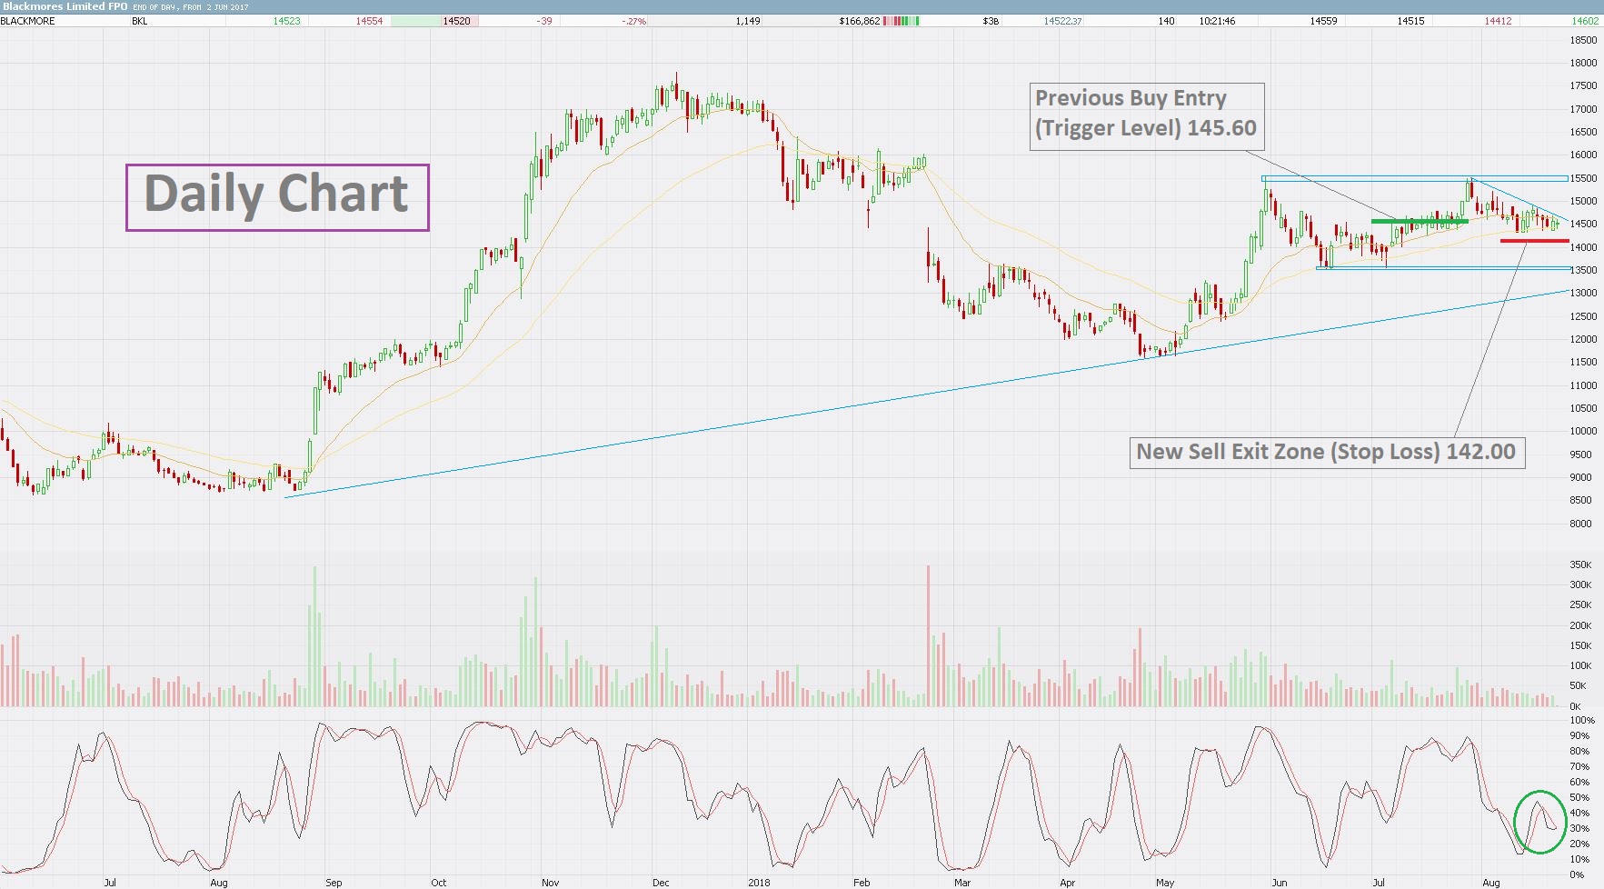Click the 2018 label on the time axis

point(759,883)
